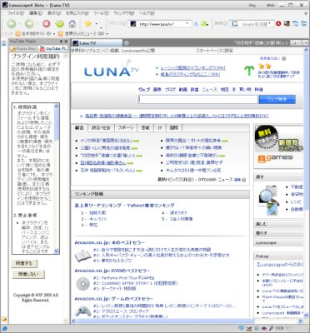Click the 同意しない disagree button
The image size is (310, 333).
[x=28, y=274]
